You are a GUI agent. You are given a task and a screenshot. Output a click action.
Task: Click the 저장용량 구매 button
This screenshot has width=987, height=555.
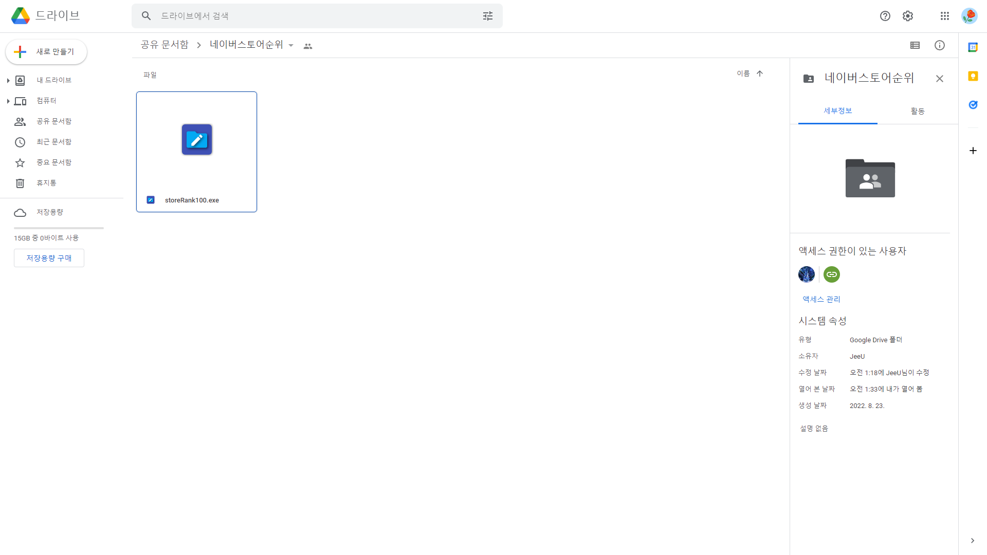point(49,258)
